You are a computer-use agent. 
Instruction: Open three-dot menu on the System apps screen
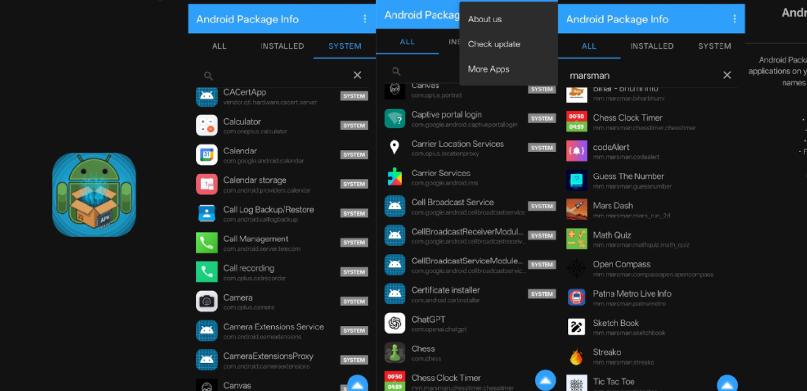click(365, 19)
